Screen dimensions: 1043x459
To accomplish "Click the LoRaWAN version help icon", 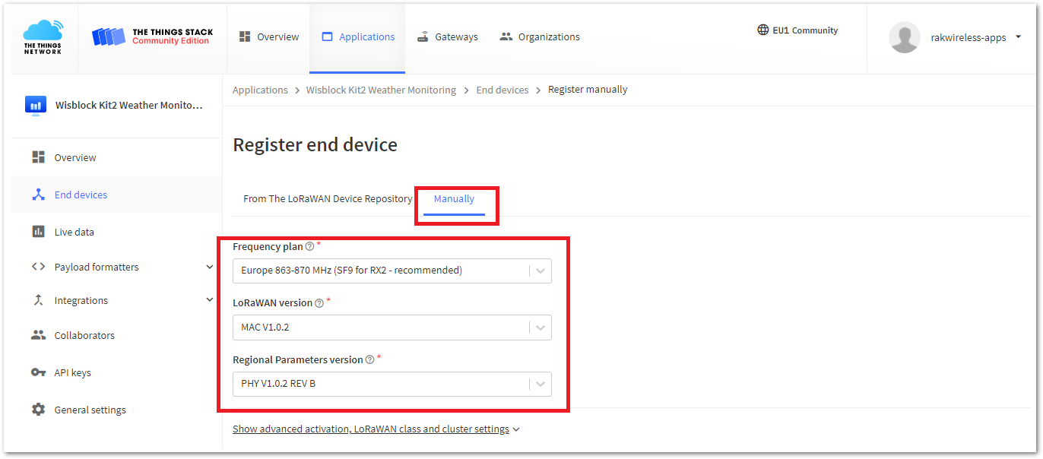I will click(319, 303).
